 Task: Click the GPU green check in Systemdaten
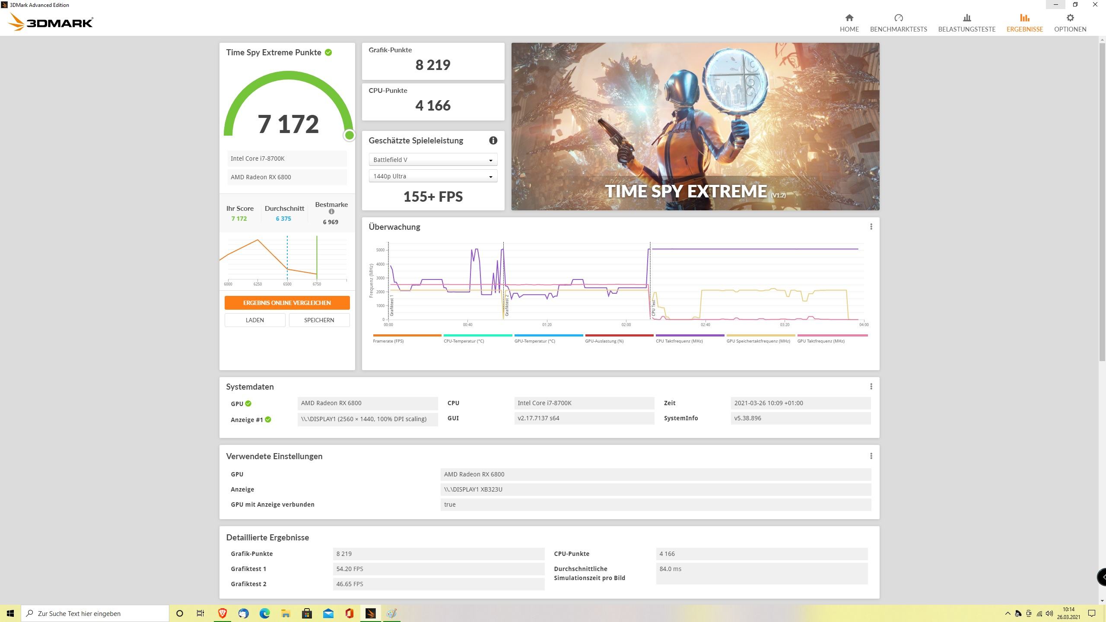(x=248, y=403)
